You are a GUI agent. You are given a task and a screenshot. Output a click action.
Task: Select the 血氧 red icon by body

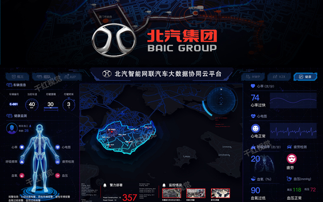(x=22, y=176)
